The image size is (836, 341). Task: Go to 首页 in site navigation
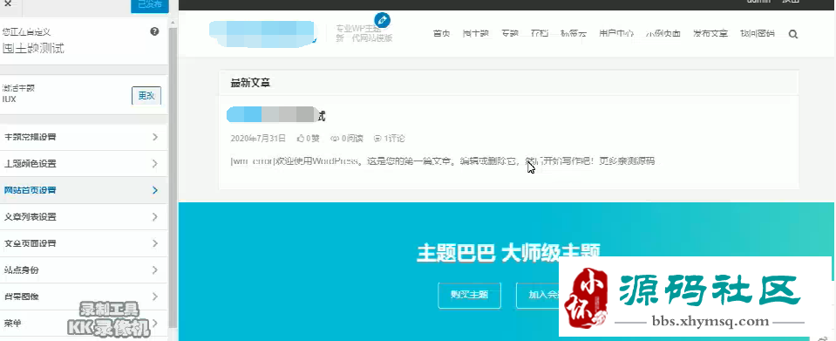pyautogui.click(x=441, y=34)
